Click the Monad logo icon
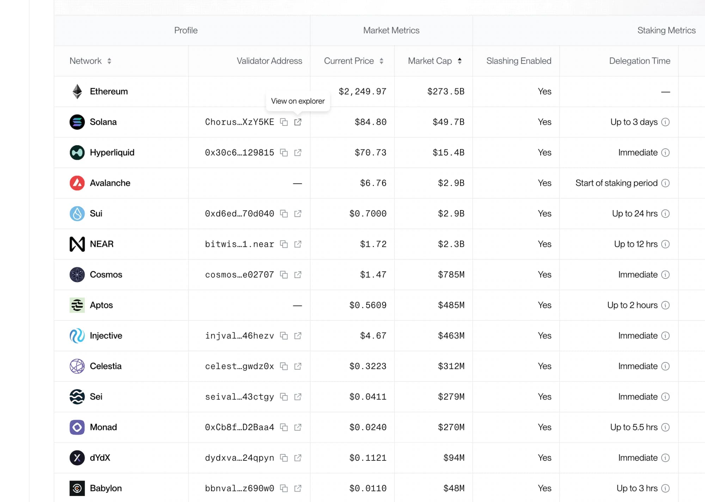The image size is (705, 502). (77, 427)
